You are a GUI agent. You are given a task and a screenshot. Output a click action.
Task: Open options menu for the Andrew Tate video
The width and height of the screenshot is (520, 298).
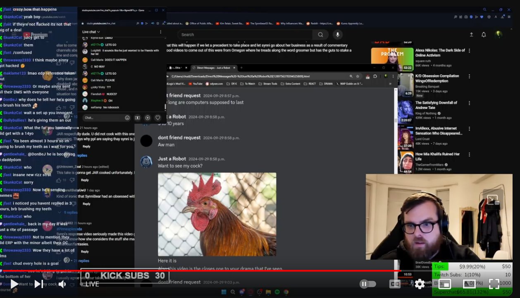(x=470, y=103)
